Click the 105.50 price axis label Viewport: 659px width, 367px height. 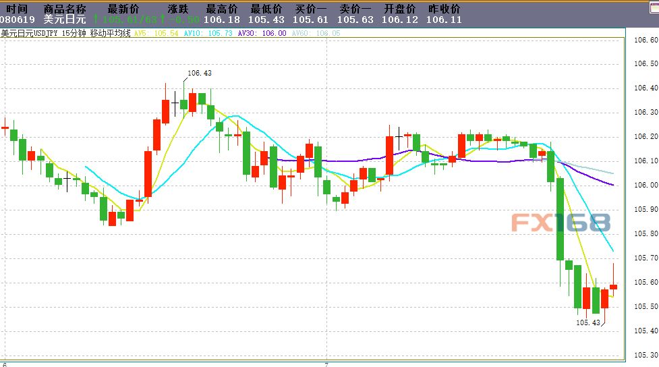pos(646,306)
